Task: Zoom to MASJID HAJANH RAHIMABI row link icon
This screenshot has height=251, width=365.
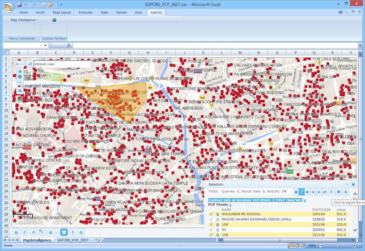Action: (x=211, y=219)
